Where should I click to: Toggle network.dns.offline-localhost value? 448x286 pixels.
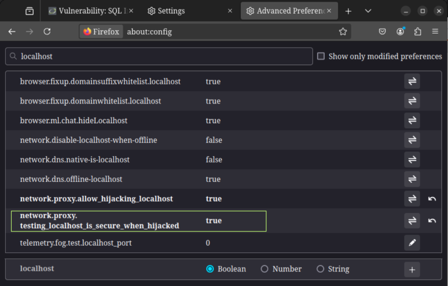(412, 179)
